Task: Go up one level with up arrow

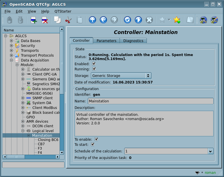Action: 92,20
